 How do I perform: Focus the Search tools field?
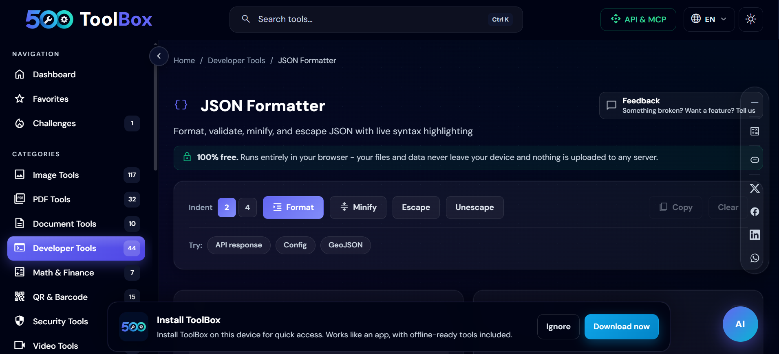click(x=376, y=20)
